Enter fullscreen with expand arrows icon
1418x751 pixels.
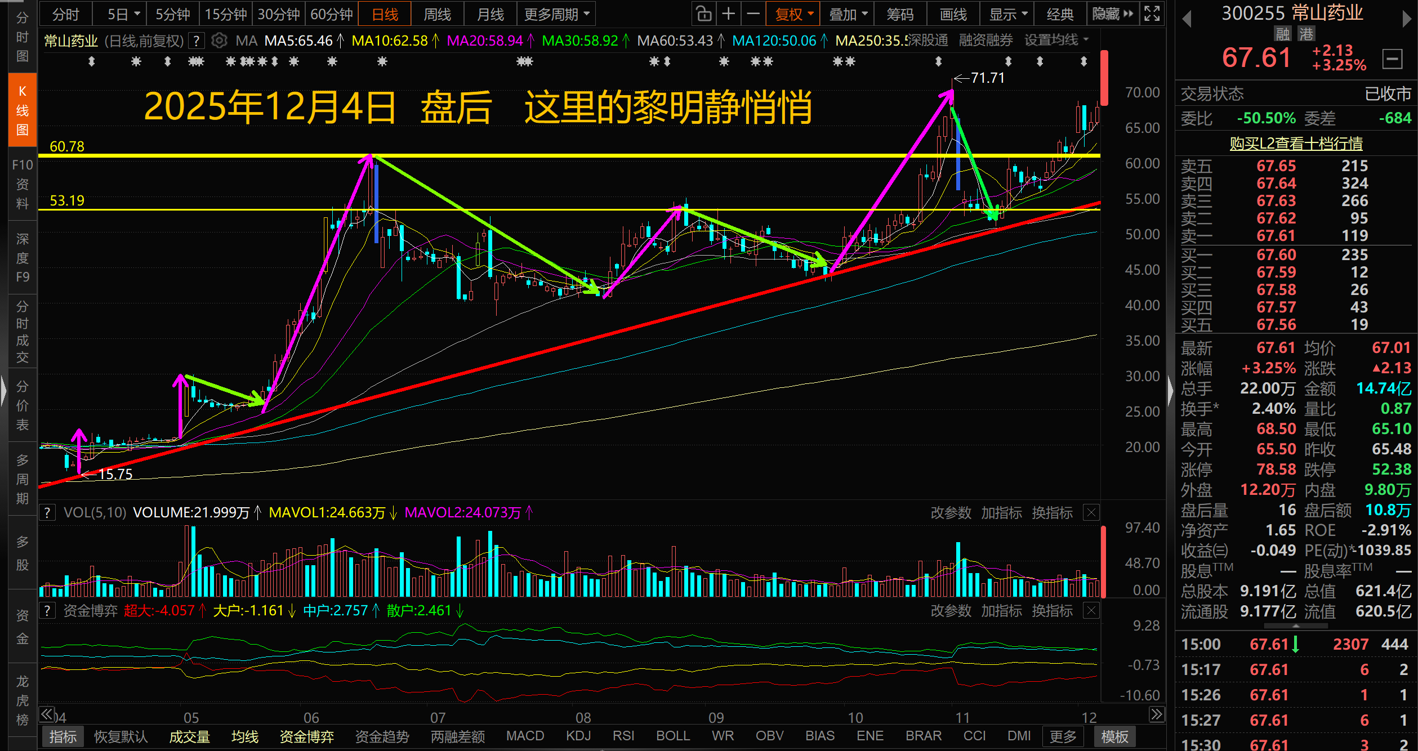click(x=1152, y=14)
